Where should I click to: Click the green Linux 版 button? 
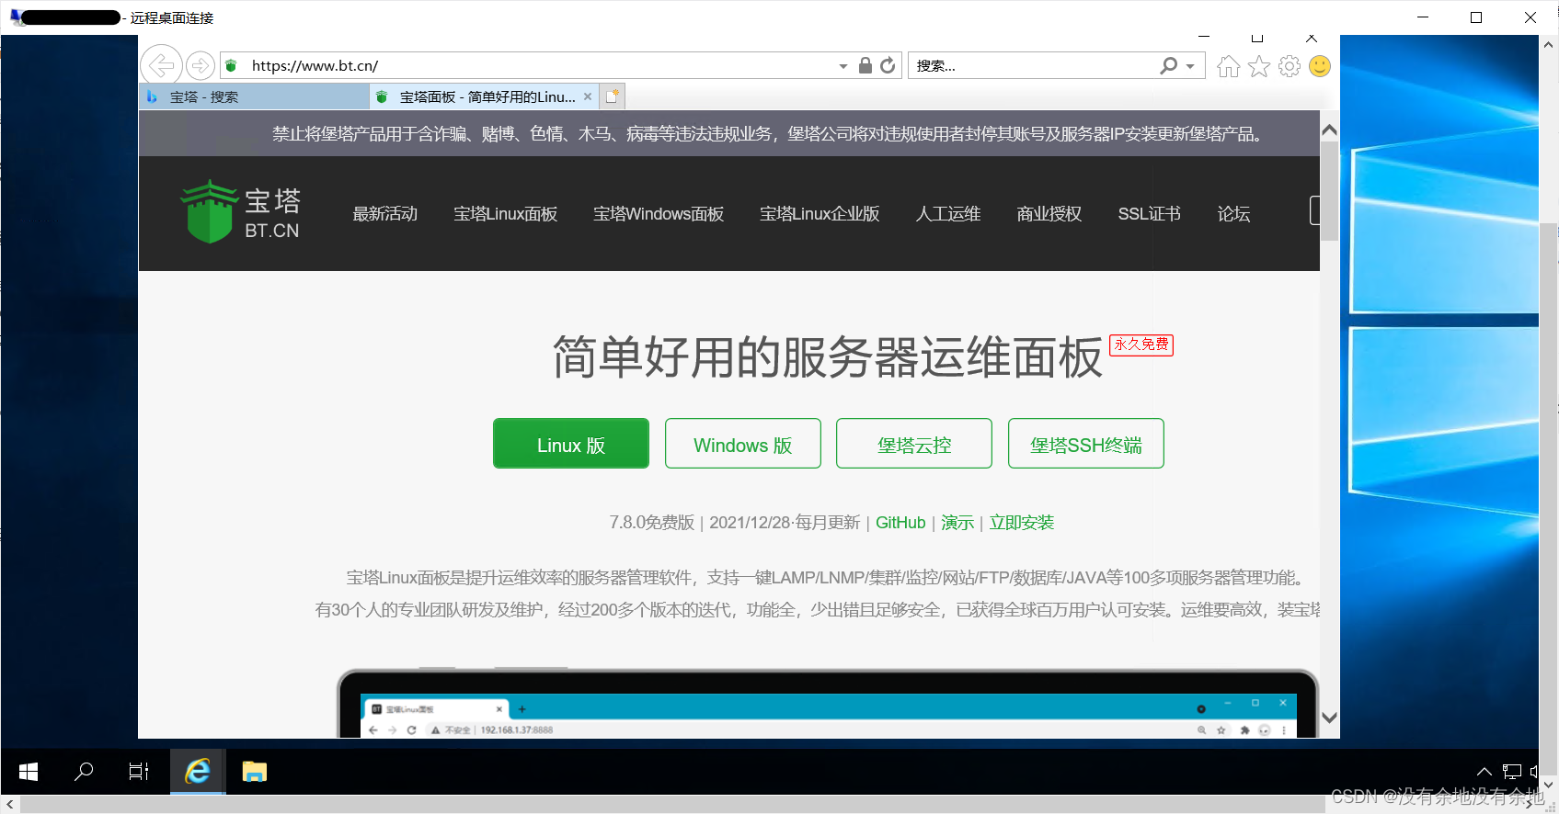pos(571,444)
